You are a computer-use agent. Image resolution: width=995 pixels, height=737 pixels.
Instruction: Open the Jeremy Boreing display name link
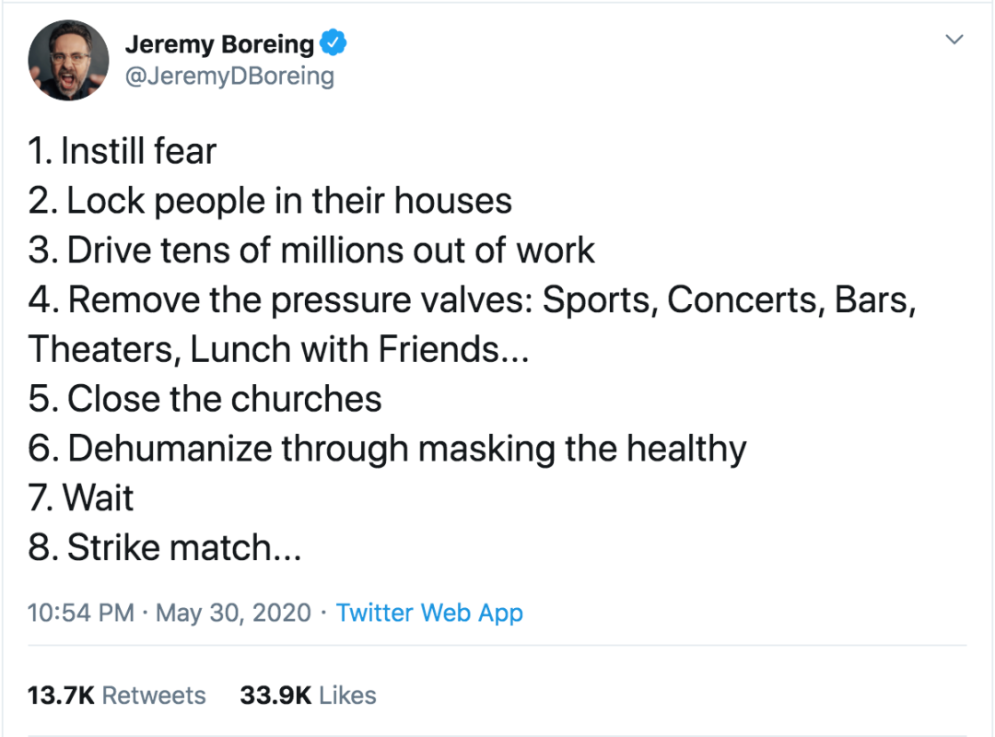(x=218, y=43)
